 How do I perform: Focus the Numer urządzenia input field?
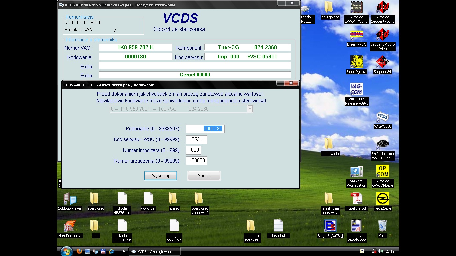(x=197, y=161)
